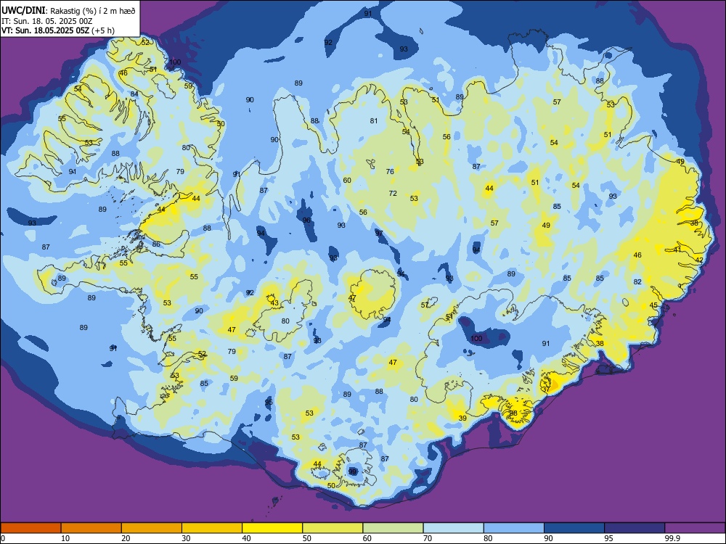Select the map value '84' in the Westfjords

(x=134, y=94)
